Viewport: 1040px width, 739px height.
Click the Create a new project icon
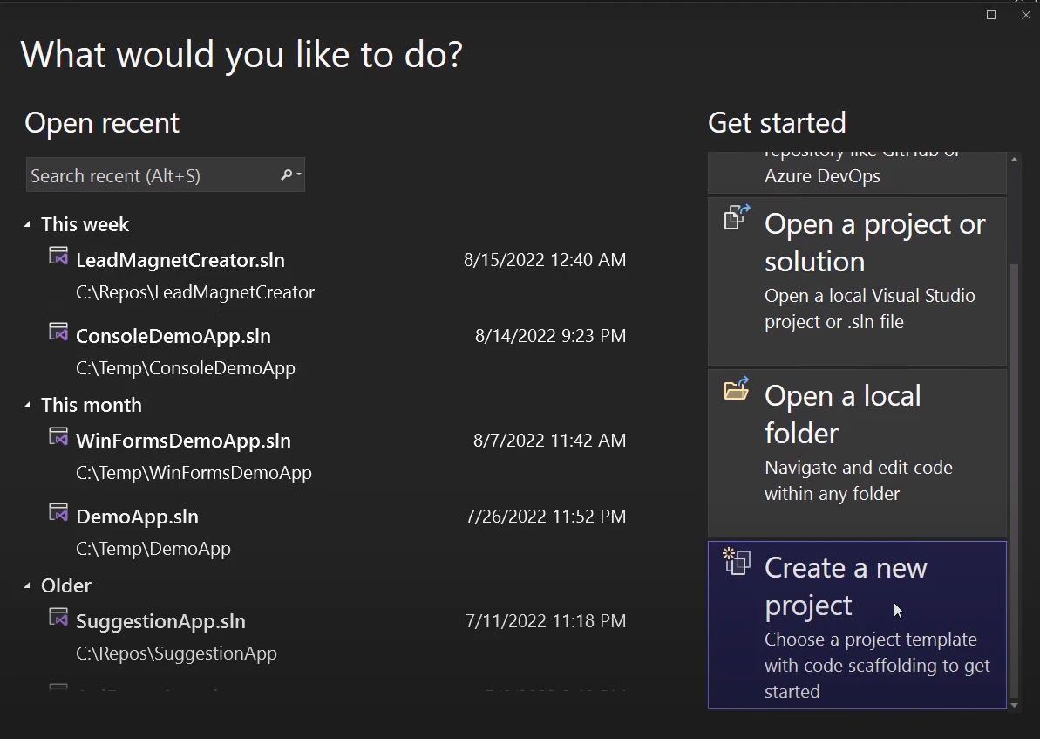point(737,561)
